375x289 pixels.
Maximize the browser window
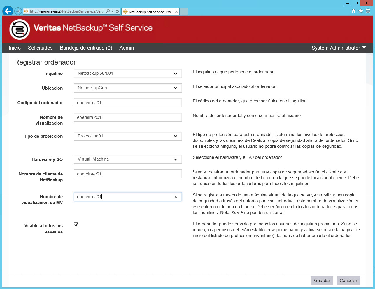click(x=356, y=3)
